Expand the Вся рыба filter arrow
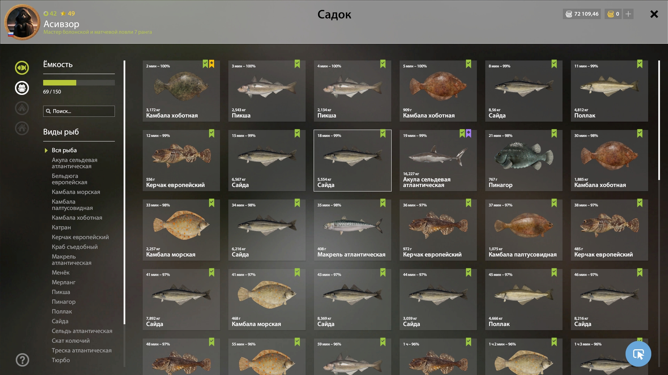This screenshot has width=668, height=375. pyautogui.click(x=46, y=150)
